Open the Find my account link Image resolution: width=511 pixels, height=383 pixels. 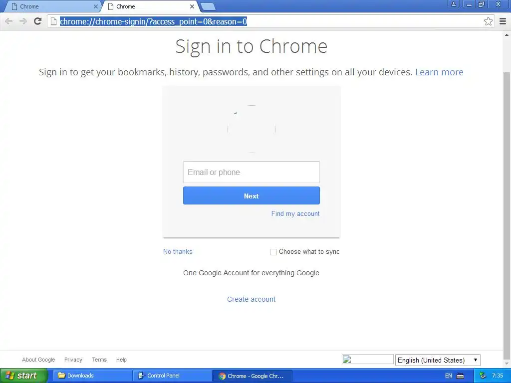pyautogui.click(x=295, y=213)
